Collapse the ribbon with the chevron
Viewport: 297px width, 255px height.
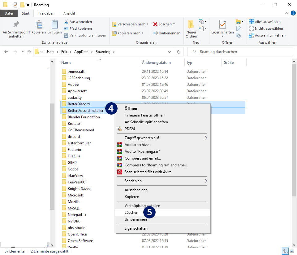[286, 13]
